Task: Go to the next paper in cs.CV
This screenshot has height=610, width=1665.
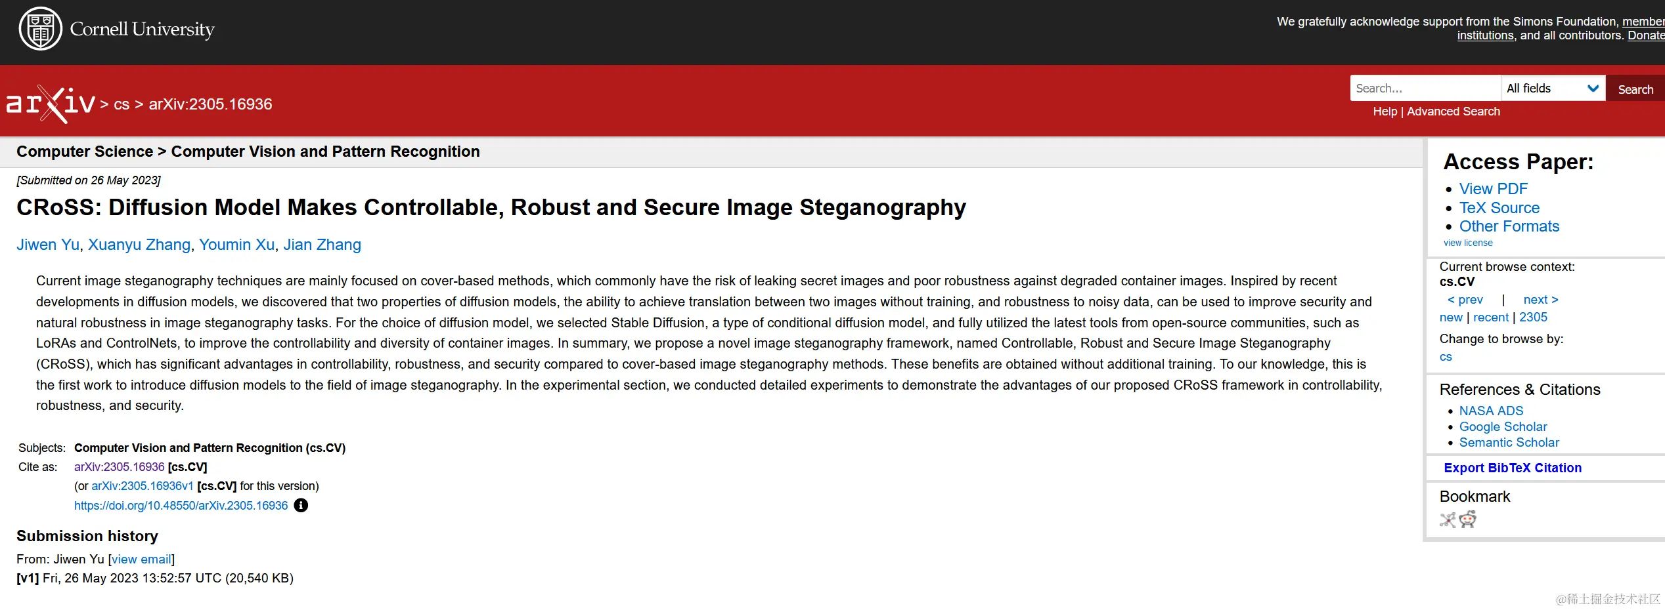Action: tap(1541, 300)
